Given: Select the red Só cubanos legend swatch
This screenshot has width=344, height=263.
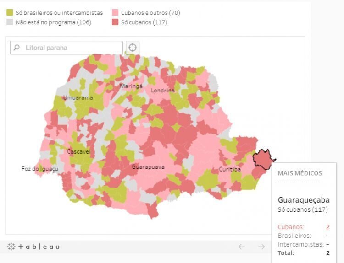Looking at the screenshot, I should pos(115,22).
